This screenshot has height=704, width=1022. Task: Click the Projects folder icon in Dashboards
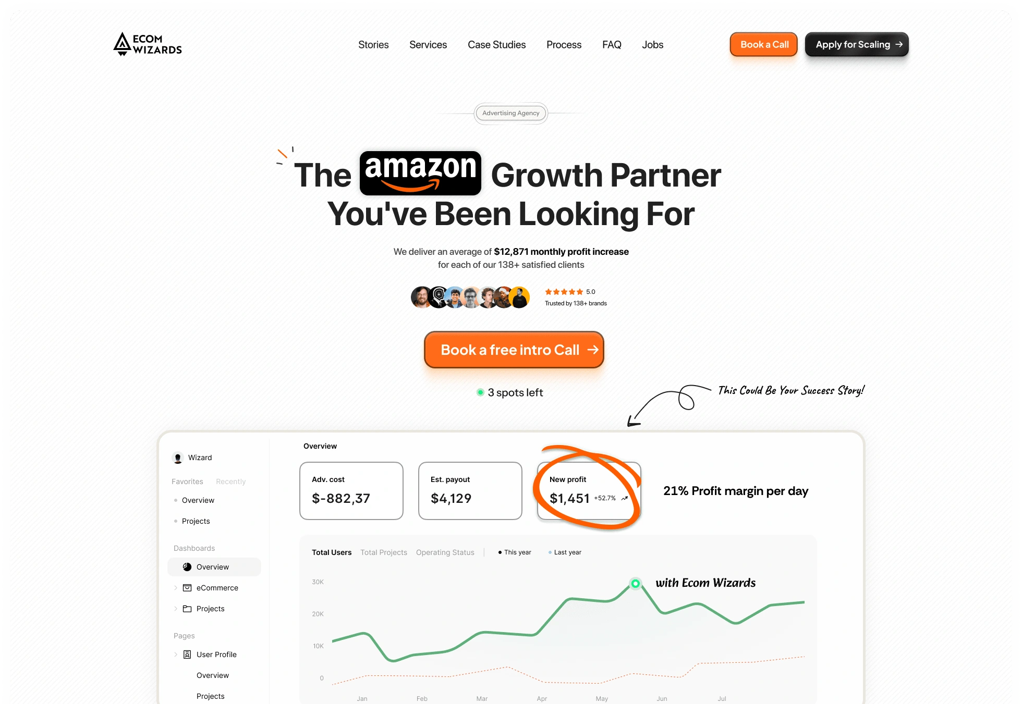coord(187,609)
